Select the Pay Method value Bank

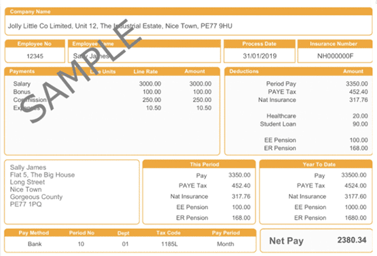point(35,244)
